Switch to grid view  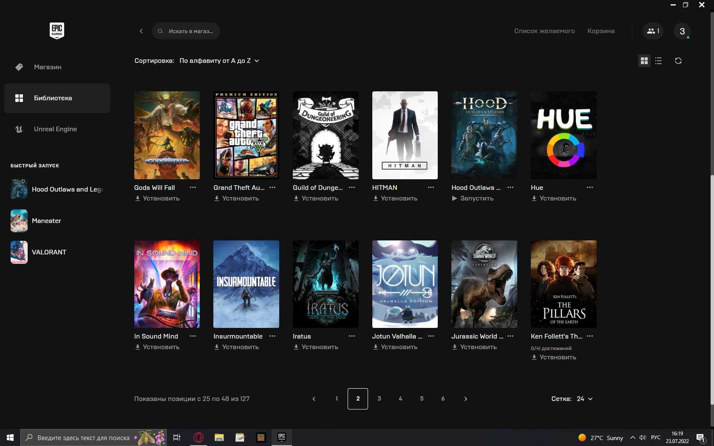(644, 61)
